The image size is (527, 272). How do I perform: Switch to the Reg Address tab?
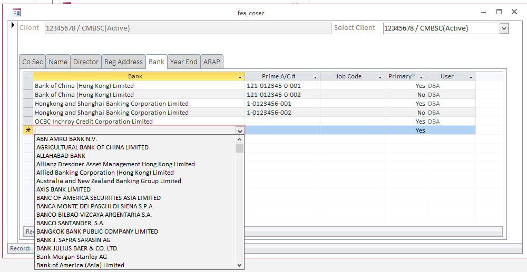pos(123,62)
